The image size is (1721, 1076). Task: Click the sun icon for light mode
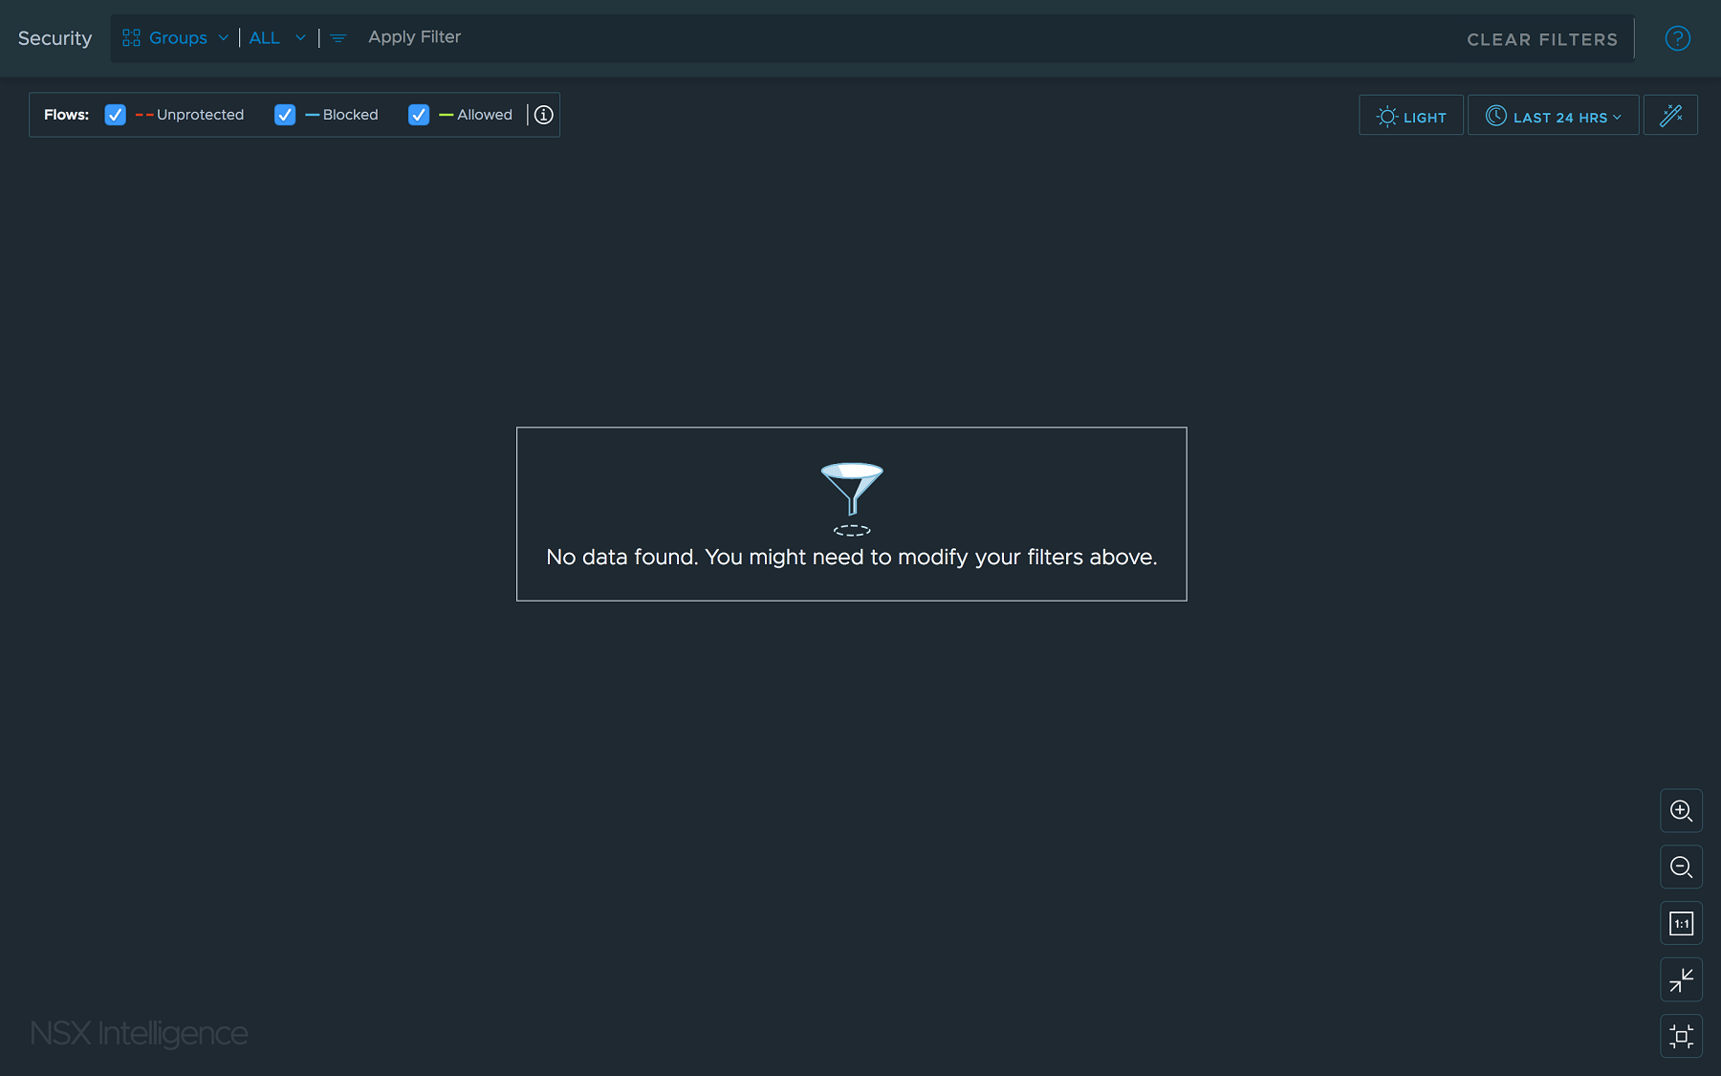(1386, 117)
